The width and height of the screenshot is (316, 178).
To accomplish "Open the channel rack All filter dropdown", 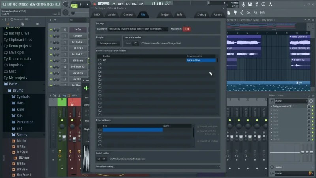I will pyautogui.click(x=77, y=20).
